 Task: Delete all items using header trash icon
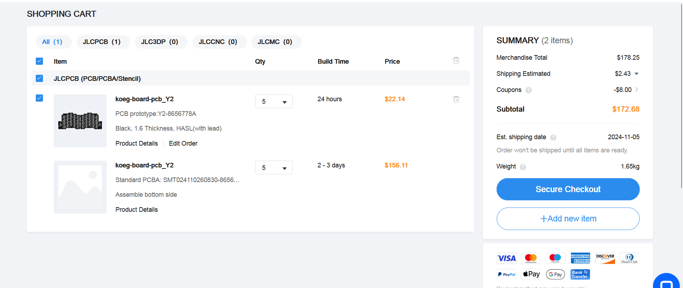click(x=456, y=60)
